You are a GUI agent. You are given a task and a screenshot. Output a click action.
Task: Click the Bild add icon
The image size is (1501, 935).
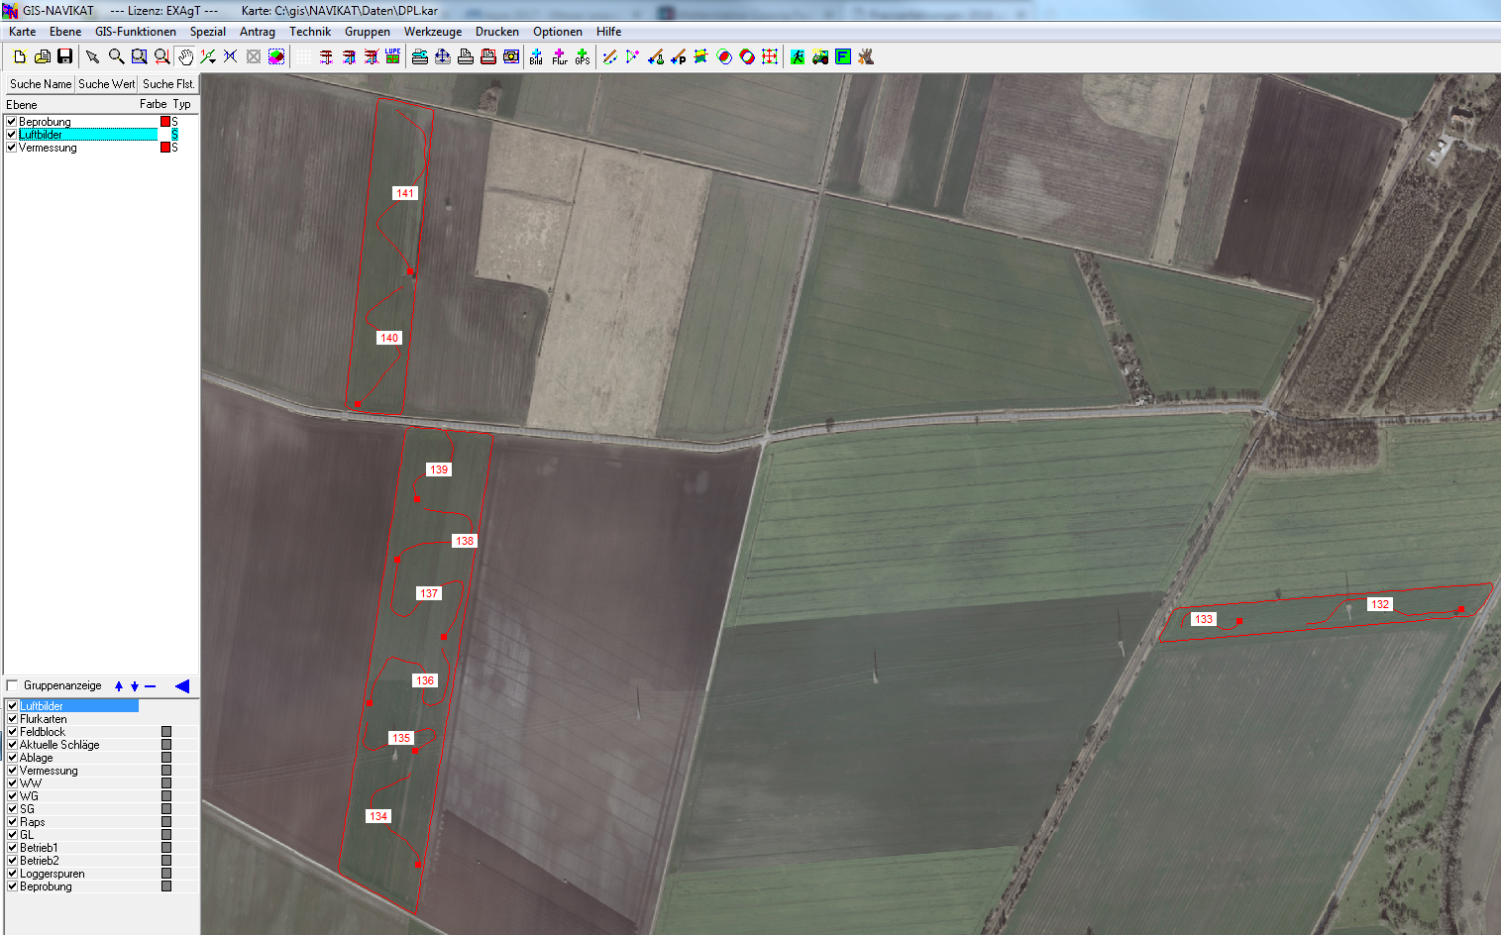[x=536, y=57]
